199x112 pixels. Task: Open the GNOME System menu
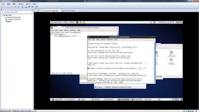[72, 22]
